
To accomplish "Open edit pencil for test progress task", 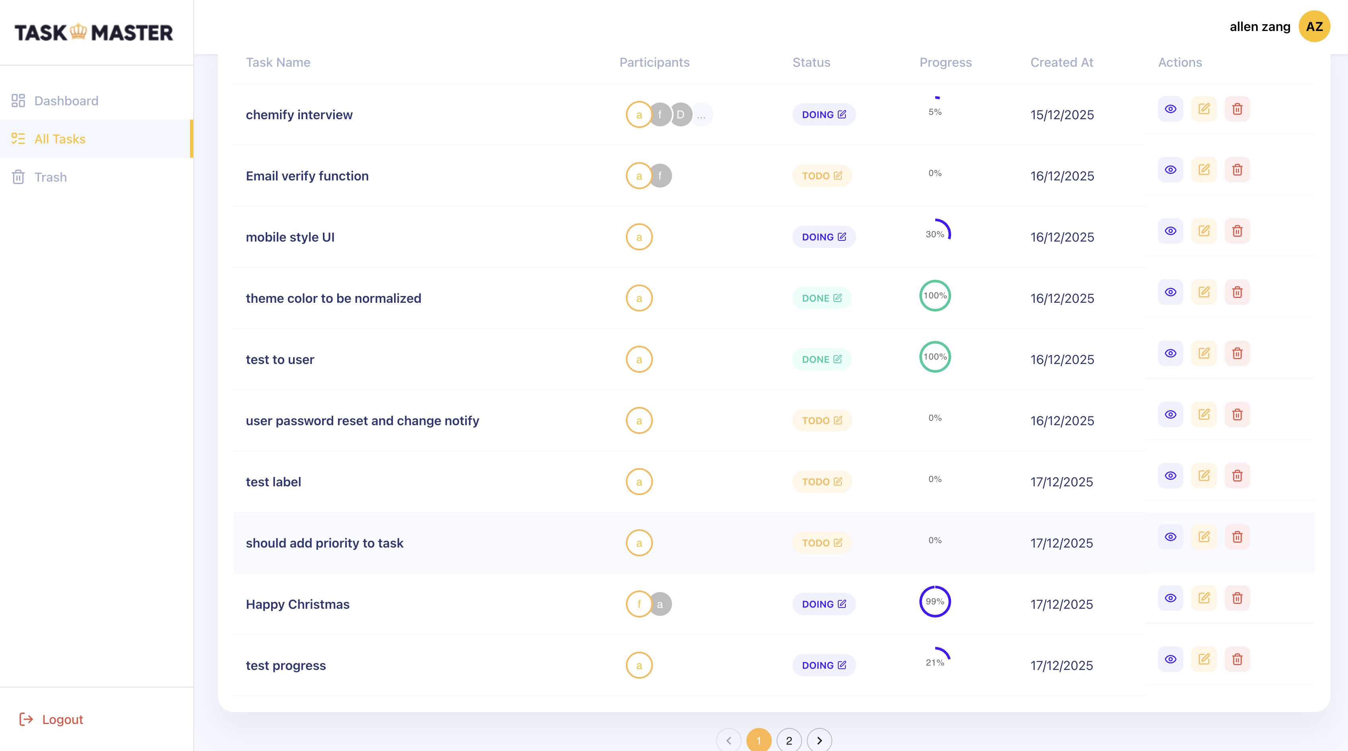I will [1204, 660].
